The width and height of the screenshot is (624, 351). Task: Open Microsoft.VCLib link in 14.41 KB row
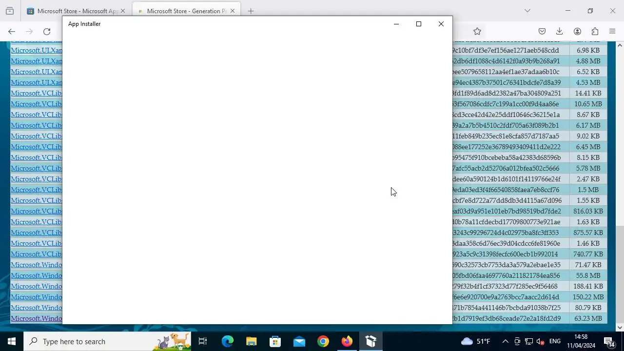37,93
